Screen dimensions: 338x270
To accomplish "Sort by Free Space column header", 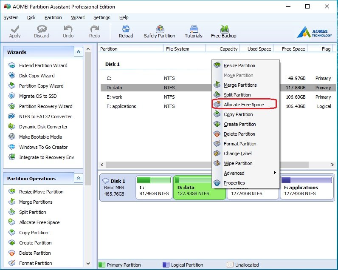I will coord(290,49).
